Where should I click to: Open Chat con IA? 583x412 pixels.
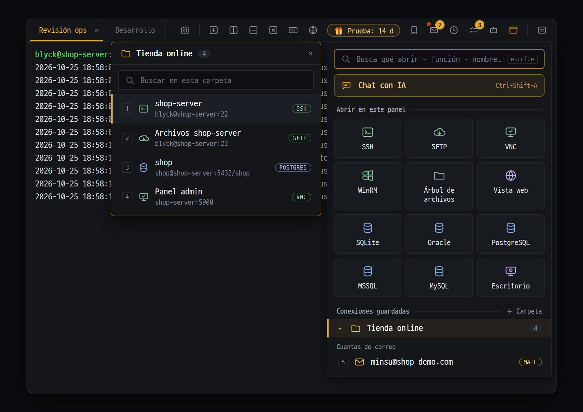pyautogui.click(x=439, y=85)
